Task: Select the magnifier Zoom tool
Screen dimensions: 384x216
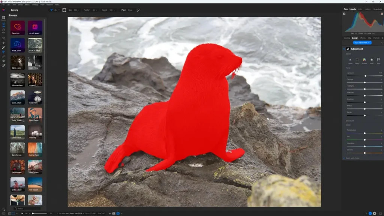Action: point(4,66)
